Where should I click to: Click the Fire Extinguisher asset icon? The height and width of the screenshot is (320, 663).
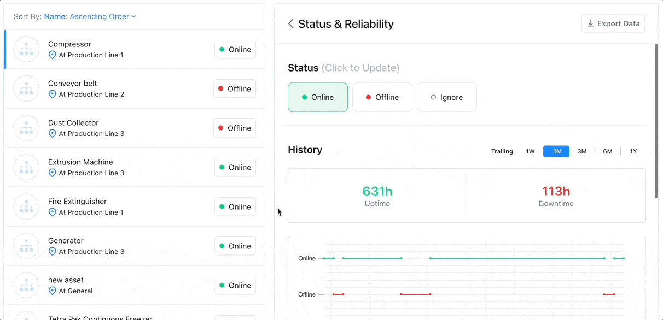pyautogui.click(x=26, y=206)
